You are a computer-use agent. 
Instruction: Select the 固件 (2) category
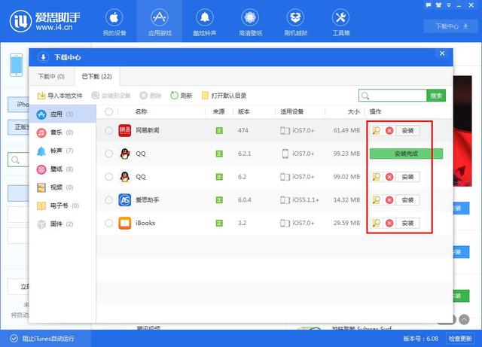(63, 224)
